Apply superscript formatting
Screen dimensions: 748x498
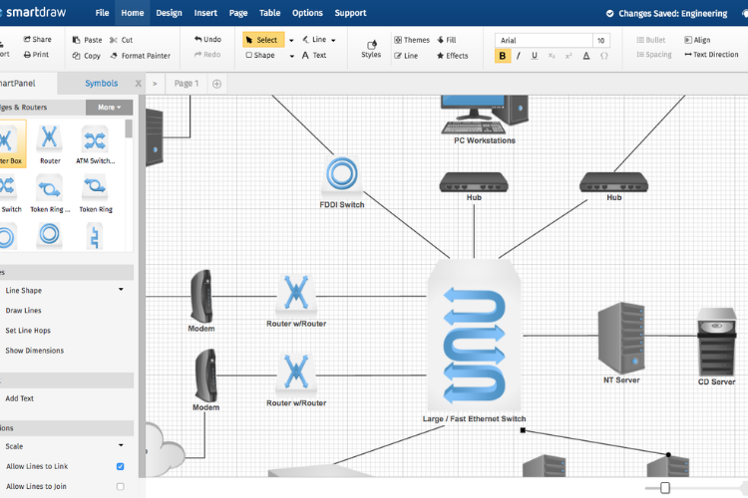[568, 56]
